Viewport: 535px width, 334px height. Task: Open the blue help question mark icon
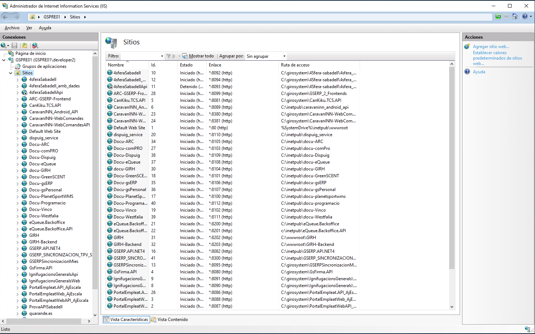[x=525, y=17]
